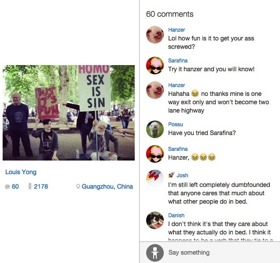Click Danish's cat avatar
The image size is (280, 263).
tap(155, 220)
